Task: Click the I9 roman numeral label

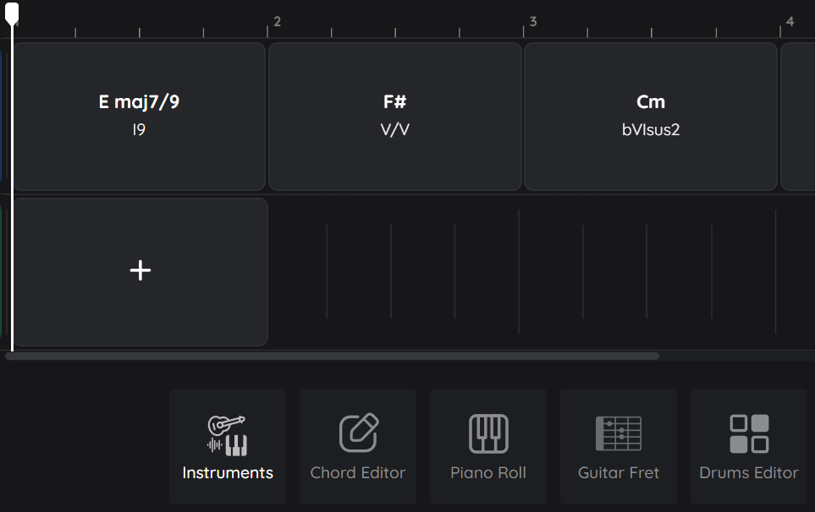Action: (139, 129)
